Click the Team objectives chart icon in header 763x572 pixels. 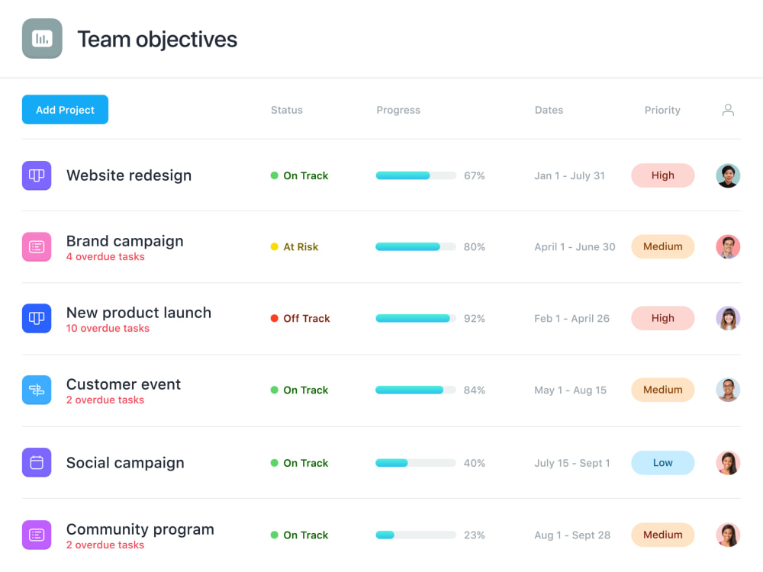point(42,38)
